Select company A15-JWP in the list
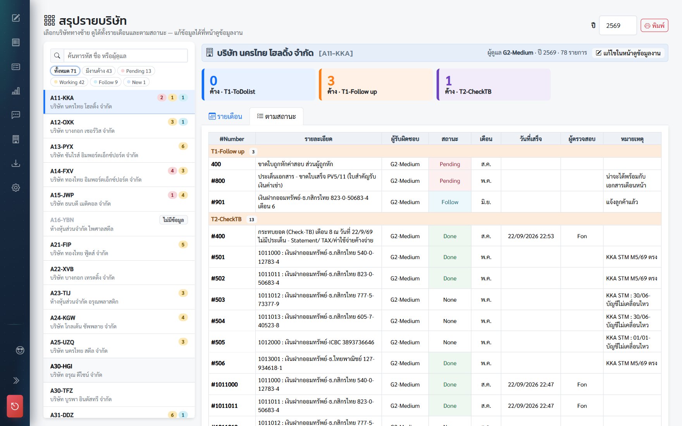The height and width of the screenshot is (426, 682). (119, 199)
